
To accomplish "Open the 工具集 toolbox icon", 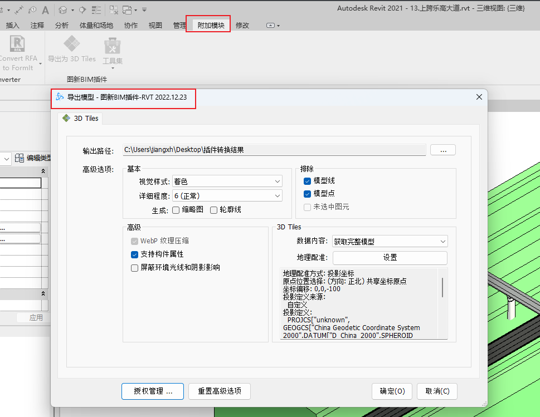I will click(113, 47).
